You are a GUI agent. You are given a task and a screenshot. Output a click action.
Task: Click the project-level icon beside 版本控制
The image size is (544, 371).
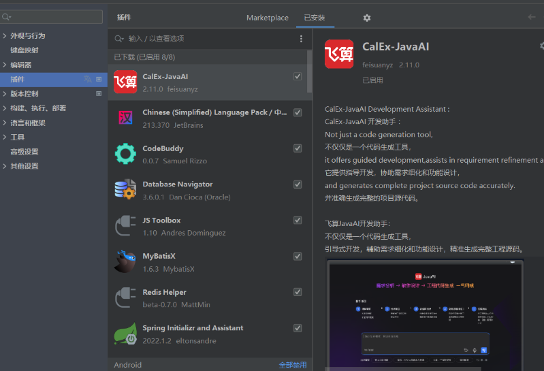[99, 94]
